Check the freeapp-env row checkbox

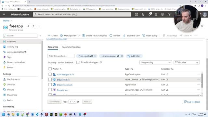[x=50, y=90]
